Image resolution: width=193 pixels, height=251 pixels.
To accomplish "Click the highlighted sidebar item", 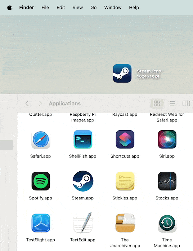I will pos(6,145).
